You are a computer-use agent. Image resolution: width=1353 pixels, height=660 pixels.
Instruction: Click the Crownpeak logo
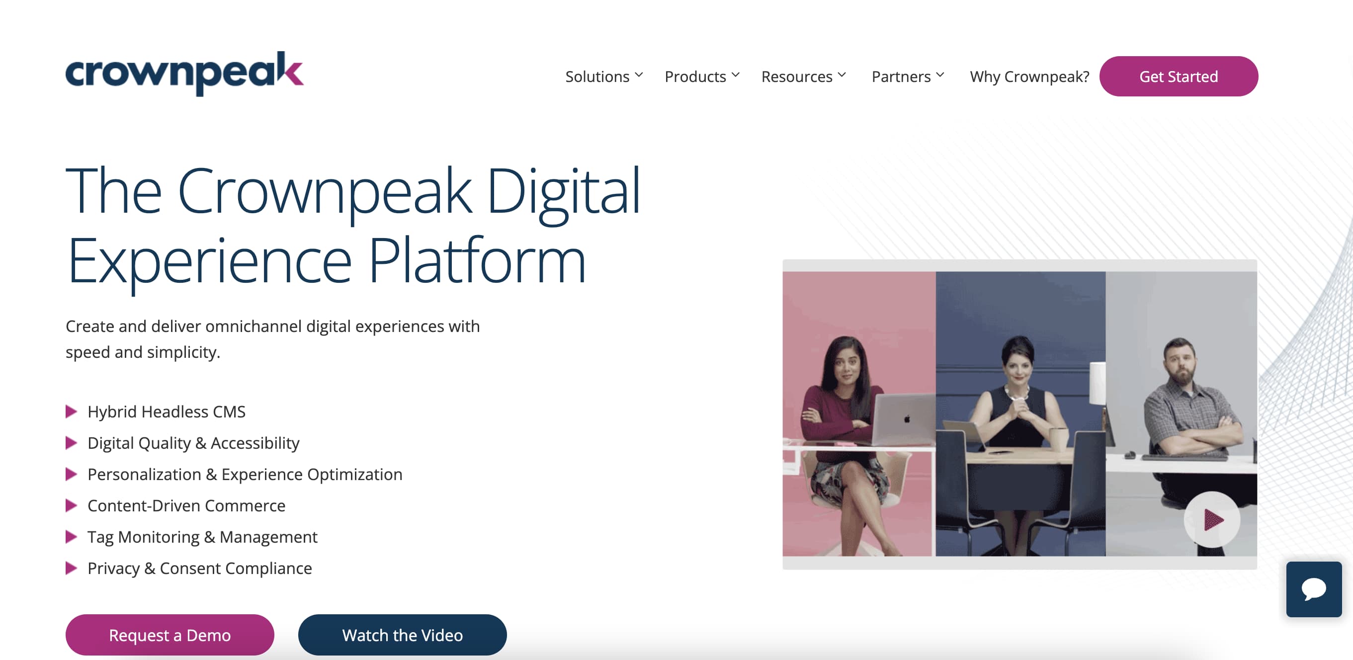point(184,74)
